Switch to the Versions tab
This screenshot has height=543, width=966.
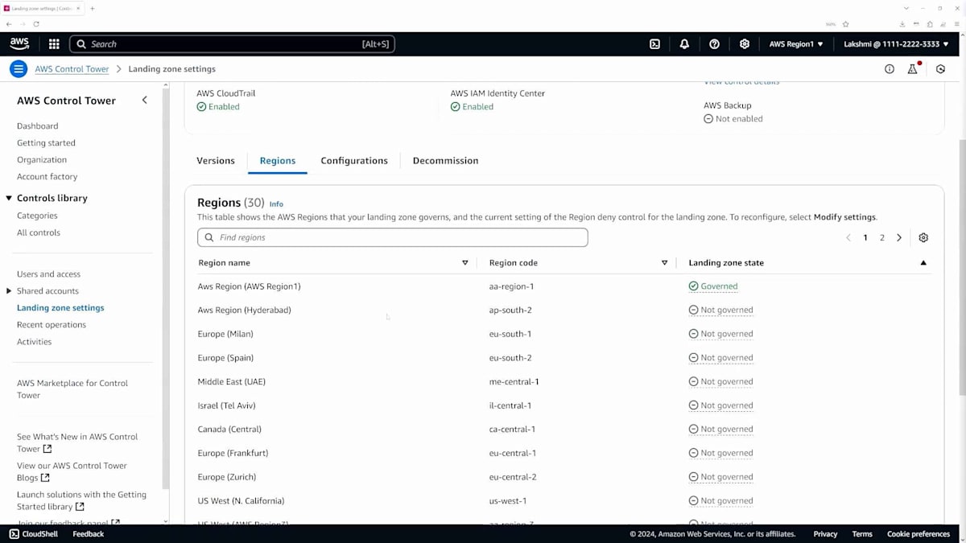[216, 161]
